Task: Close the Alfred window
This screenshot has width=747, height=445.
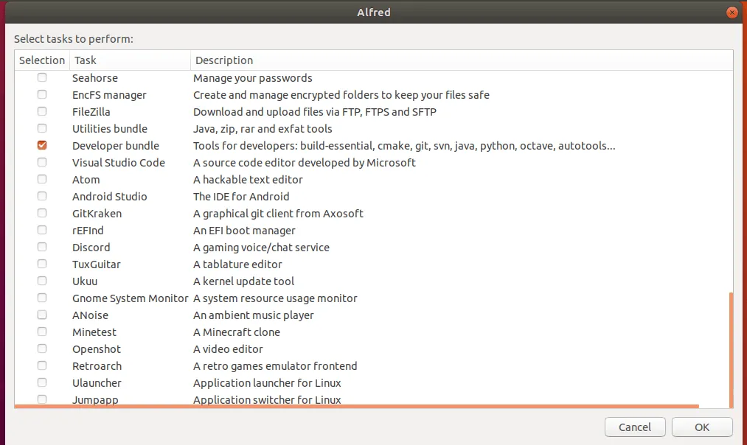Action: point(732,12)
